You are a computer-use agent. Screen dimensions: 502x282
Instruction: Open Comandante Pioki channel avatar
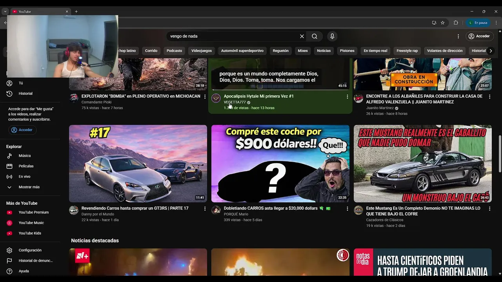click(x=74, y=98)
